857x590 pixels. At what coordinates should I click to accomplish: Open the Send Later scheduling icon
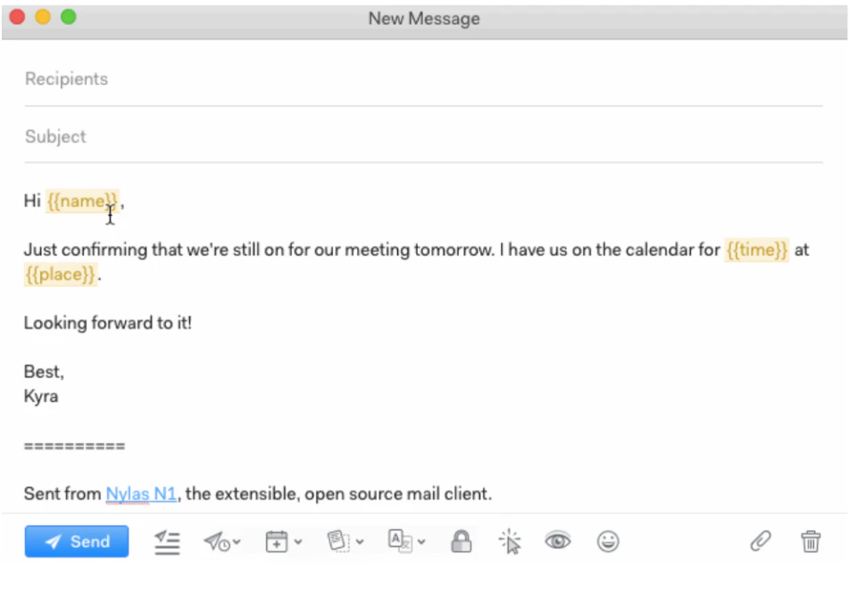tap(215, 542)
